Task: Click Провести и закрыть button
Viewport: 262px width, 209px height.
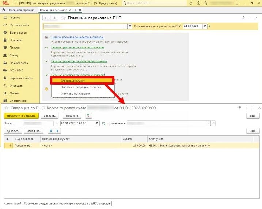Action: click(21, 116)
